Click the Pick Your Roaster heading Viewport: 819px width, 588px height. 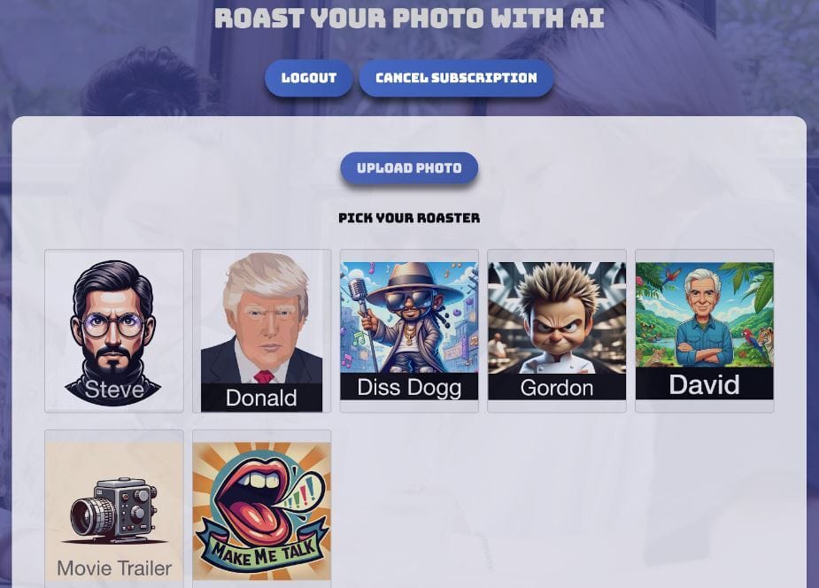pos(409,218)
